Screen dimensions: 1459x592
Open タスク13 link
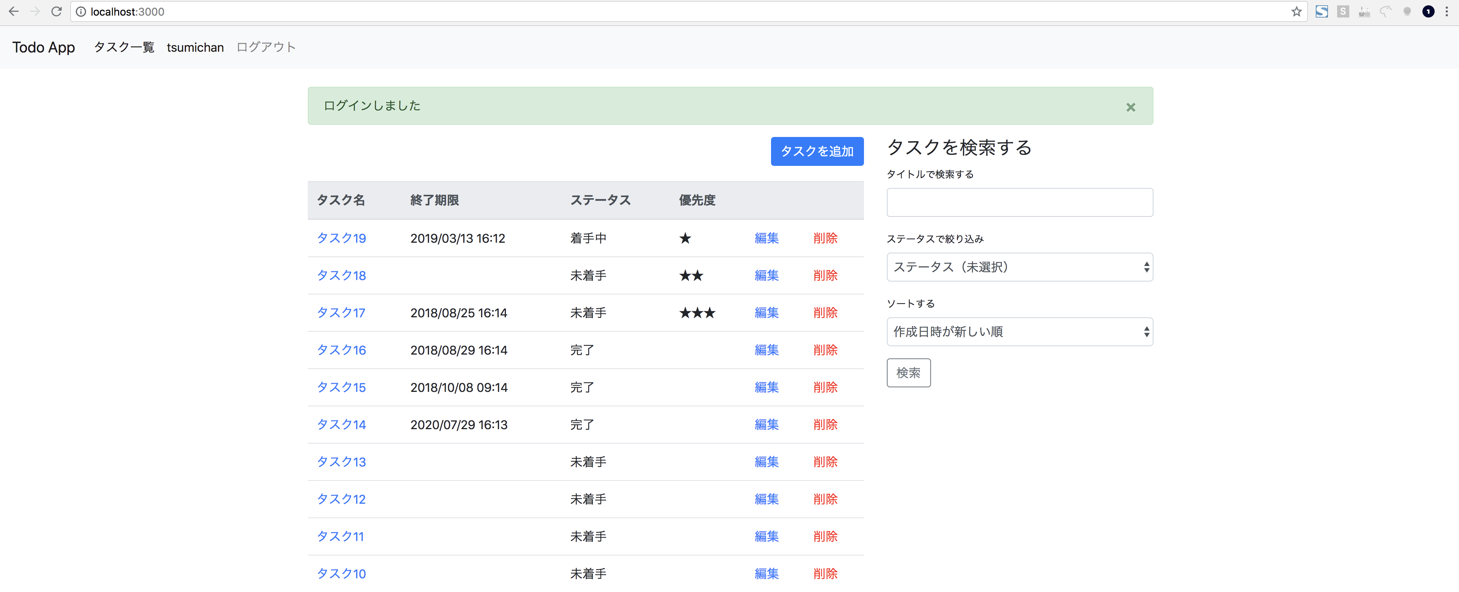coord(342,462)
